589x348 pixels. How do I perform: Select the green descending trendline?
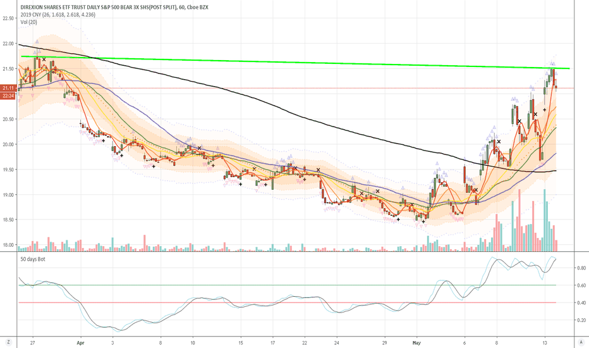pyautogui.click(x=295, y=63)
